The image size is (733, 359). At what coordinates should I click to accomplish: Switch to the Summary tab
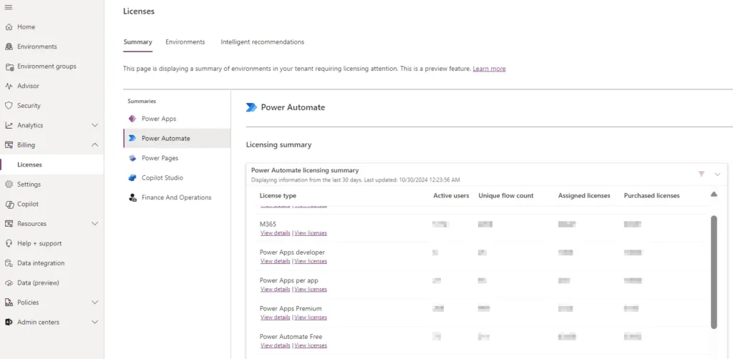click(x=137, y=42)
